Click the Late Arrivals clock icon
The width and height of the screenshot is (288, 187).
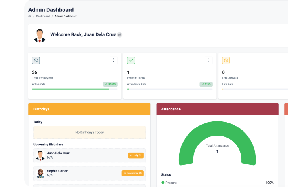(226, 60)
